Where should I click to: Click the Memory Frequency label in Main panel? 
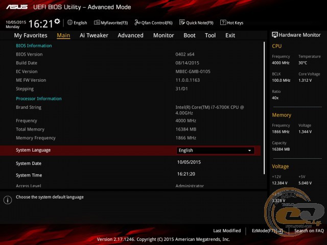point(36,138)
